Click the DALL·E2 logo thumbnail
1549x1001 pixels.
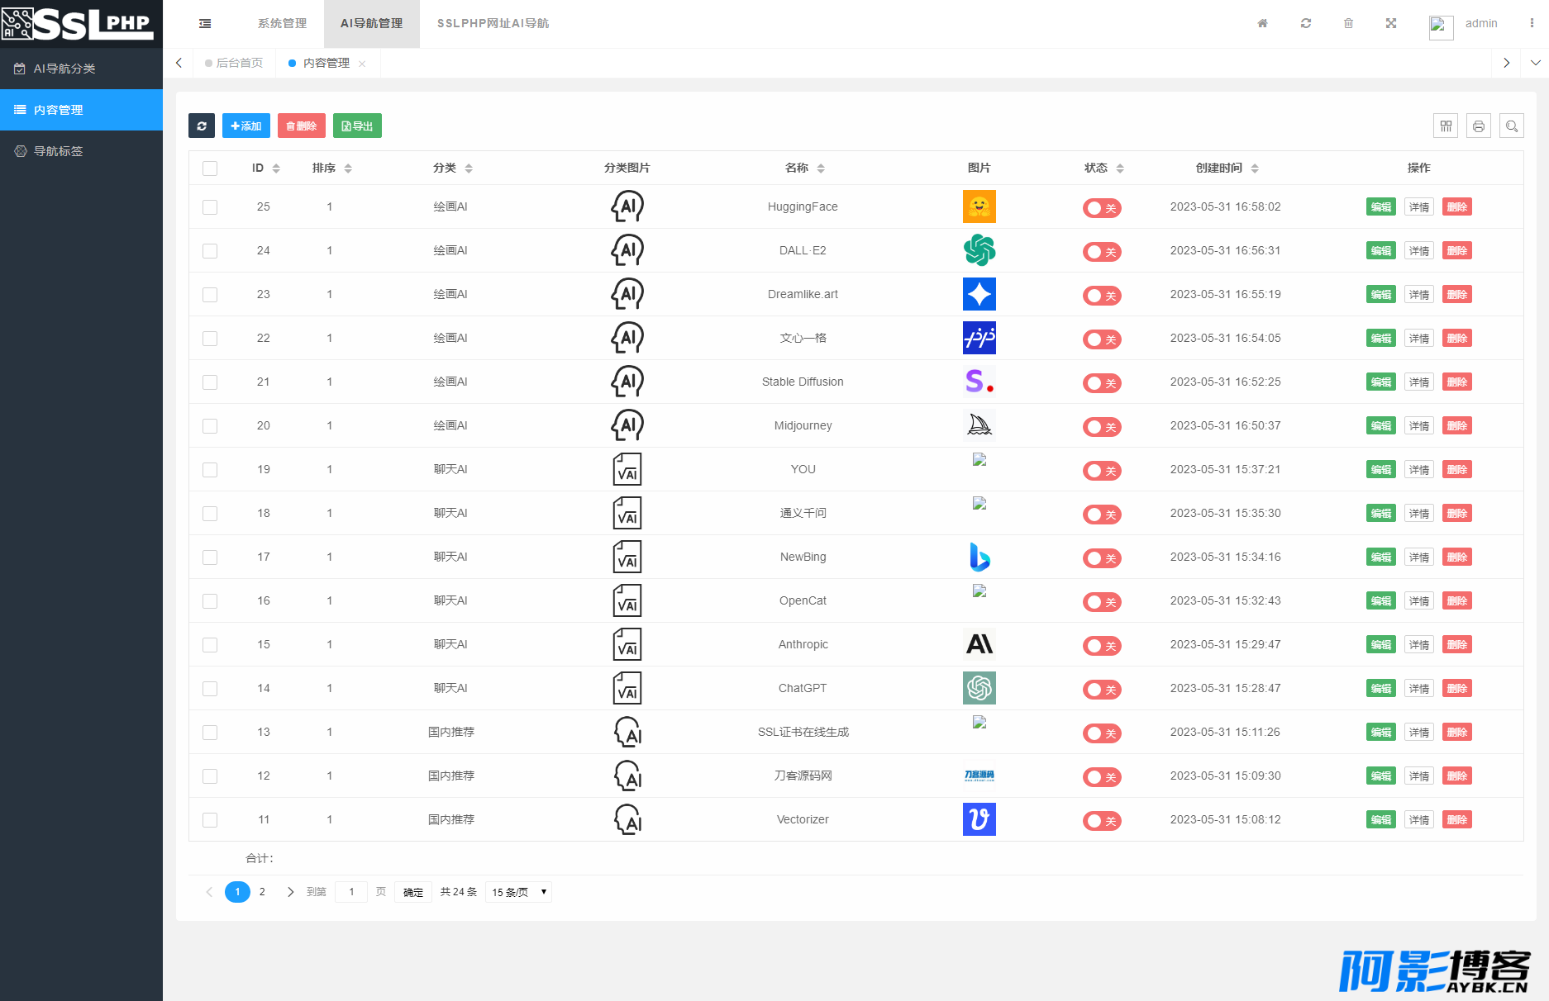979,250
